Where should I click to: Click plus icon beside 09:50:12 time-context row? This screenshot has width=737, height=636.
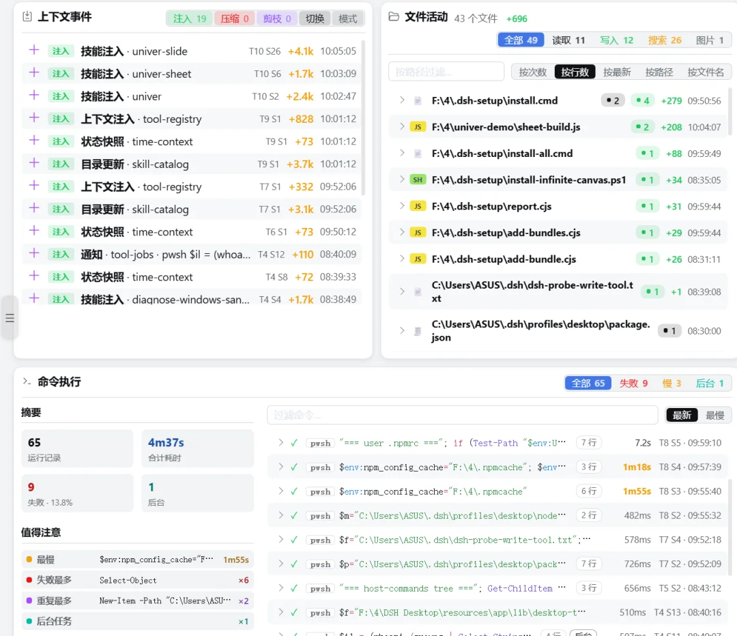(34, 231)
